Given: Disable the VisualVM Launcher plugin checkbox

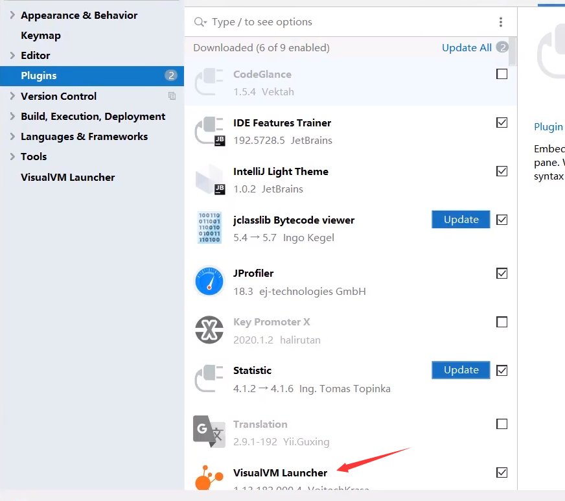Looking at the screenshot, I should [502, 472].
